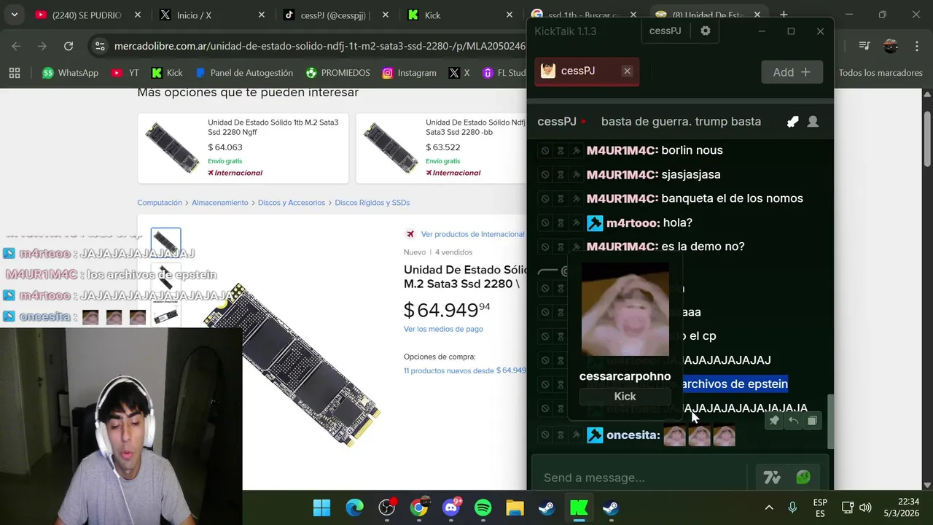933x525 pixels.
Task: Open KickTalk settings gear
Action: [x=705, y=31]
